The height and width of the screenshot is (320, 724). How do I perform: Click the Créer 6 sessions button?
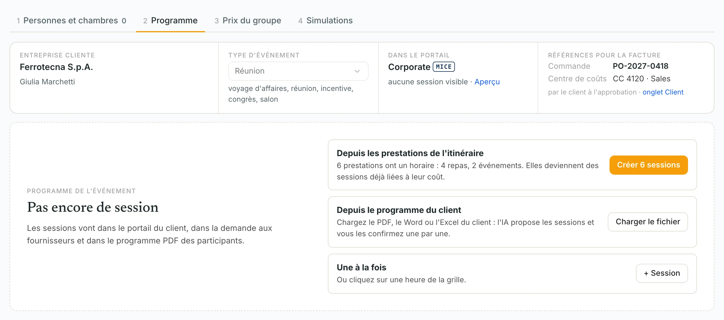648,165
